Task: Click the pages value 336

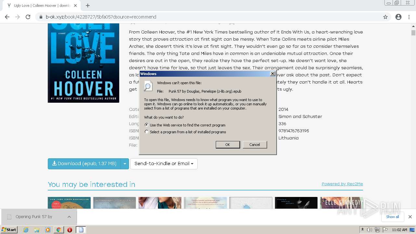Action: [x=282, y=124]
